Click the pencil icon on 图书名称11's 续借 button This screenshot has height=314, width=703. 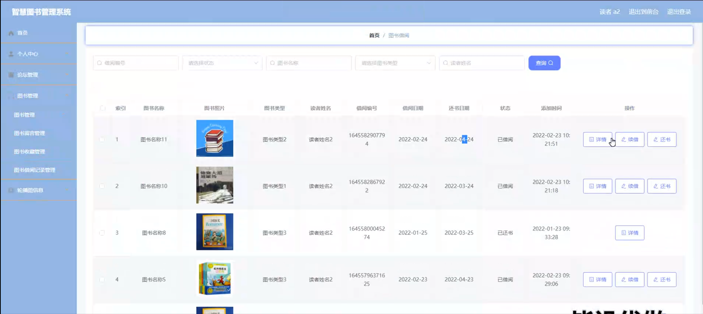click(624, 140)
